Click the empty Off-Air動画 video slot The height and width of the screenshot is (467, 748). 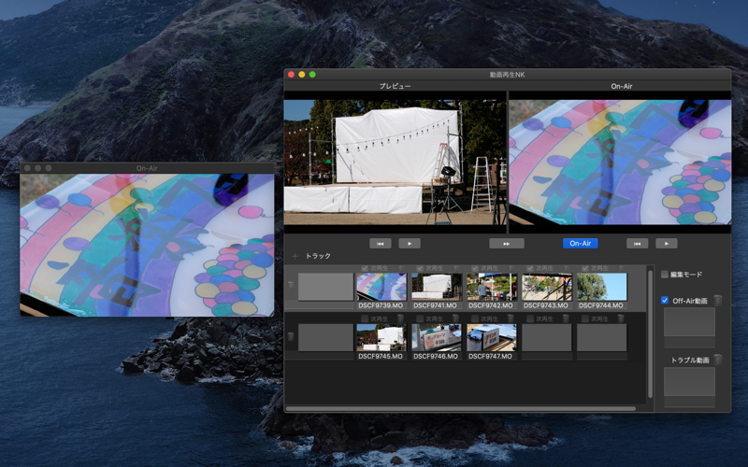pyautogui.click(x=689, y=321)
